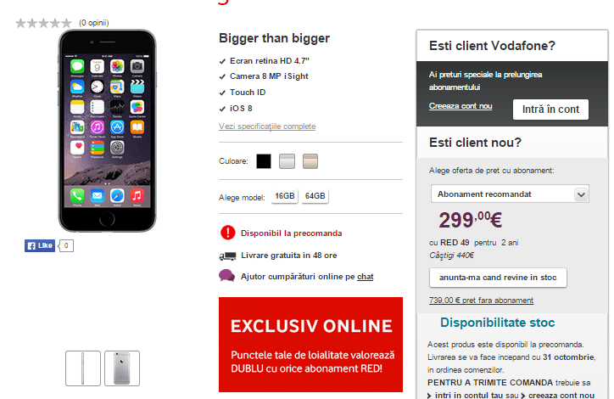The height and width of the screenshot is (399, 614).
Task: Click the Facebook Like button
Action: coord(40,245)
